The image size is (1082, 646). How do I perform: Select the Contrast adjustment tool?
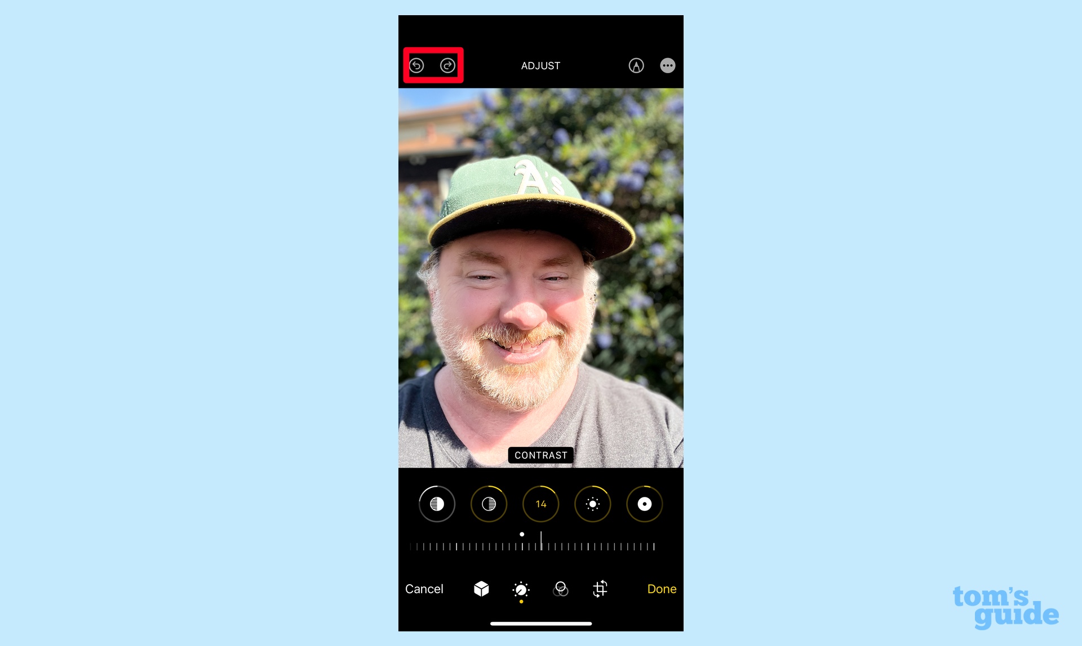point(540,504)
